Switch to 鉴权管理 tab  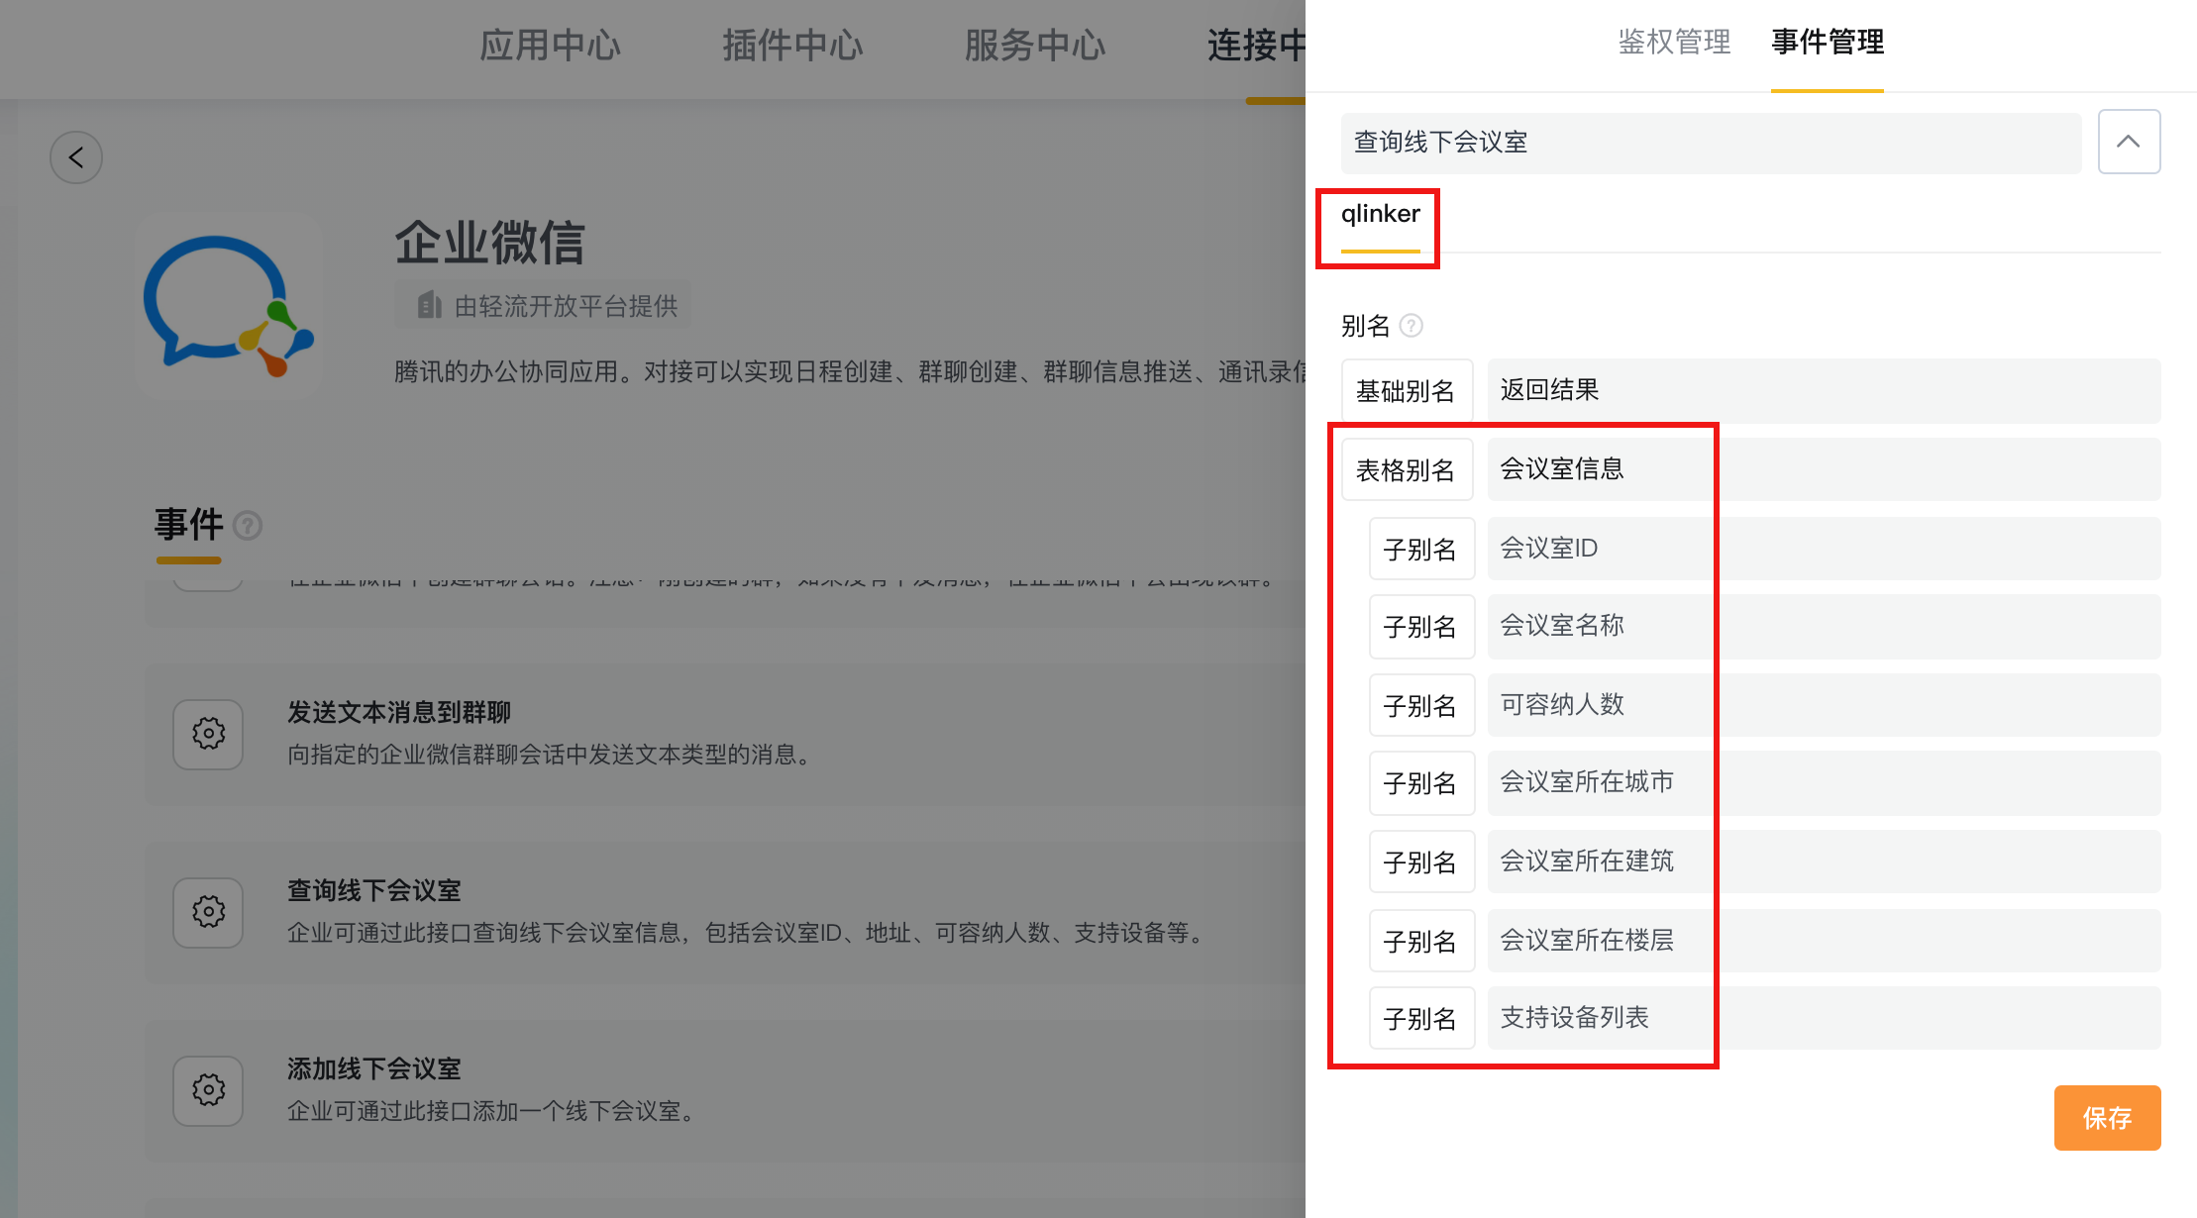pyautogui.click(x=1674, y=42)
